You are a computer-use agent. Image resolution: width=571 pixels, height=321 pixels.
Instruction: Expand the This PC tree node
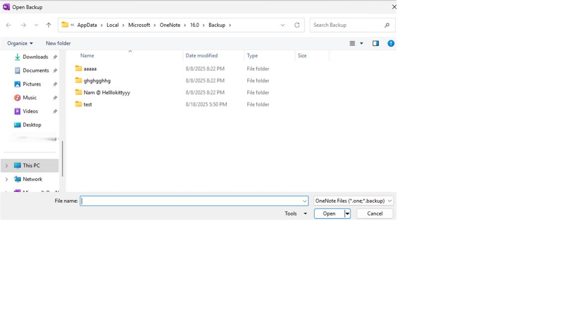(x=6, y=165)
